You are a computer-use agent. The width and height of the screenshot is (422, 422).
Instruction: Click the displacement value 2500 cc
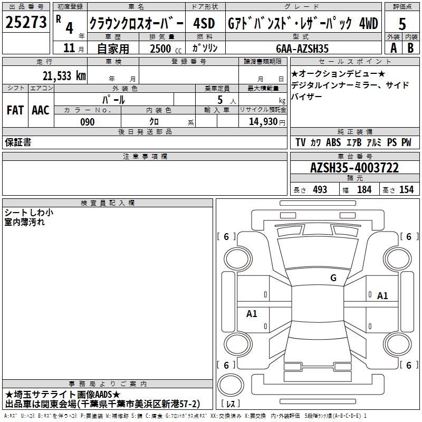coord(166,49)
